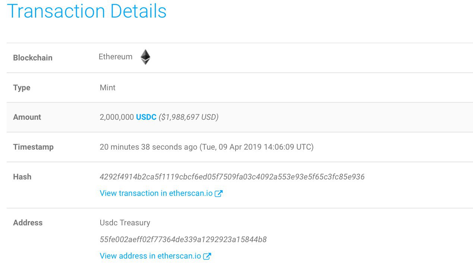Click the timestamp date text
473x269 pixels.
click(257, 147)
